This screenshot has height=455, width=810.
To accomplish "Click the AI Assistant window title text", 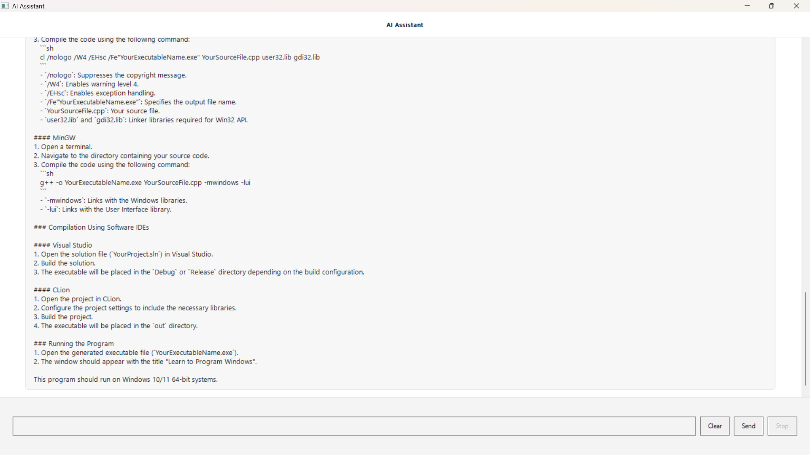I will 28,6.
